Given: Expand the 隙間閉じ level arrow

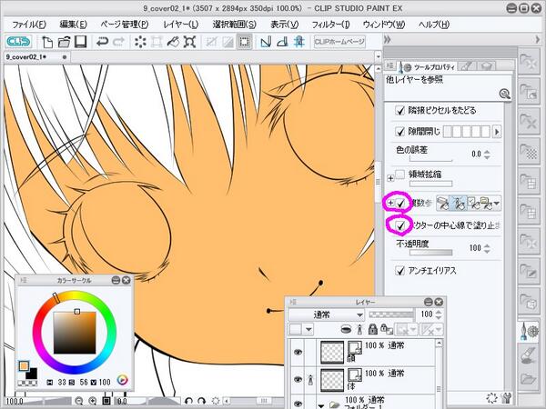Looking at the screenshot, I should click(x=497, y=132).
